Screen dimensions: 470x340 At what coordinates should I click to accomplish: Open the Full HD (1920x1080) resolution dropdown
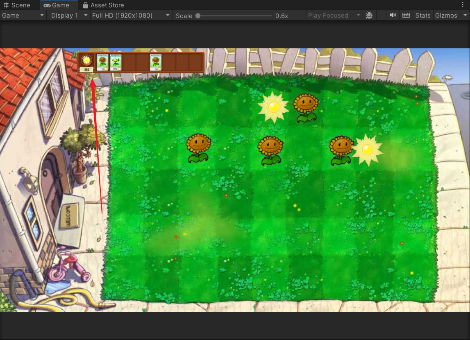pyautogui.click(x=131, y=16)
